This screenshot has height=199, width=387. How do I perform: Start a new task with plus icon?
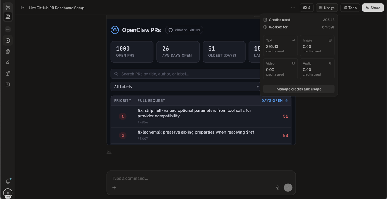[8, 29]
